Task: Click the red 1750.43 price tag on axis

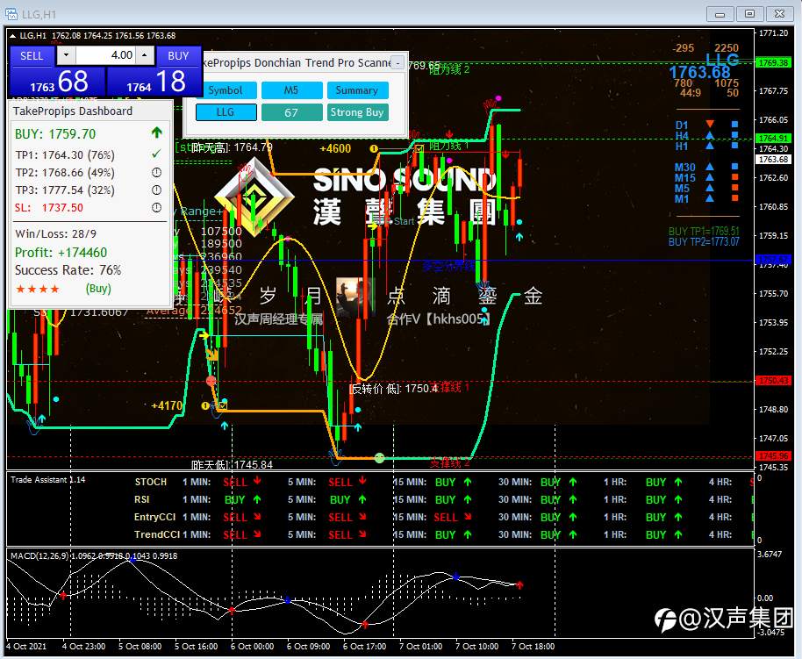Action: pos(773,381)
